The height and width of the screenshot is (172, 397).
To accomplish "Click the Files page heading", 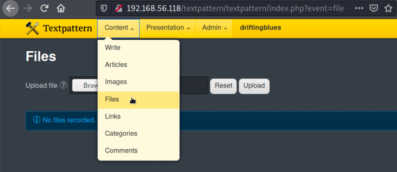I will [41, 56].
